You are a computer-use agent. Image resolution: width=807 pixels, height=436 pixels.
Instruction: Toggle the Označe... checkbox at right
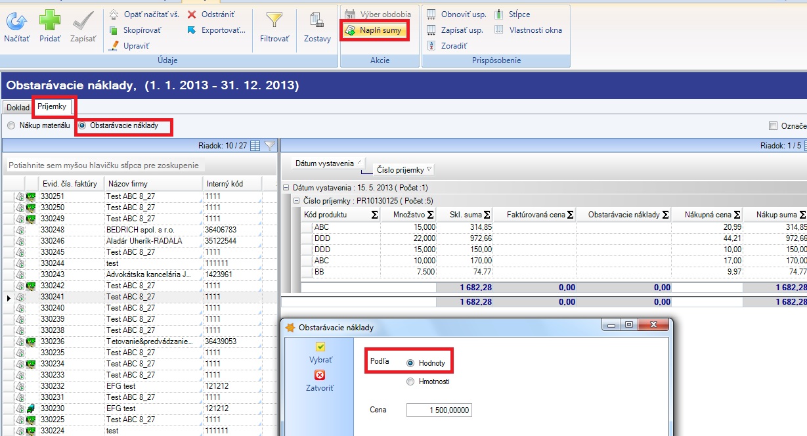coord(773,125)
